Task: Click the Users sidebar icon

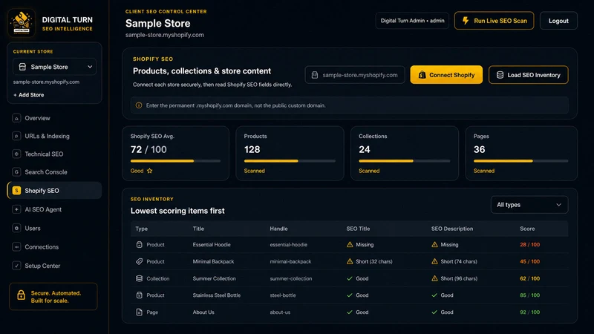Action: (16, 229)
